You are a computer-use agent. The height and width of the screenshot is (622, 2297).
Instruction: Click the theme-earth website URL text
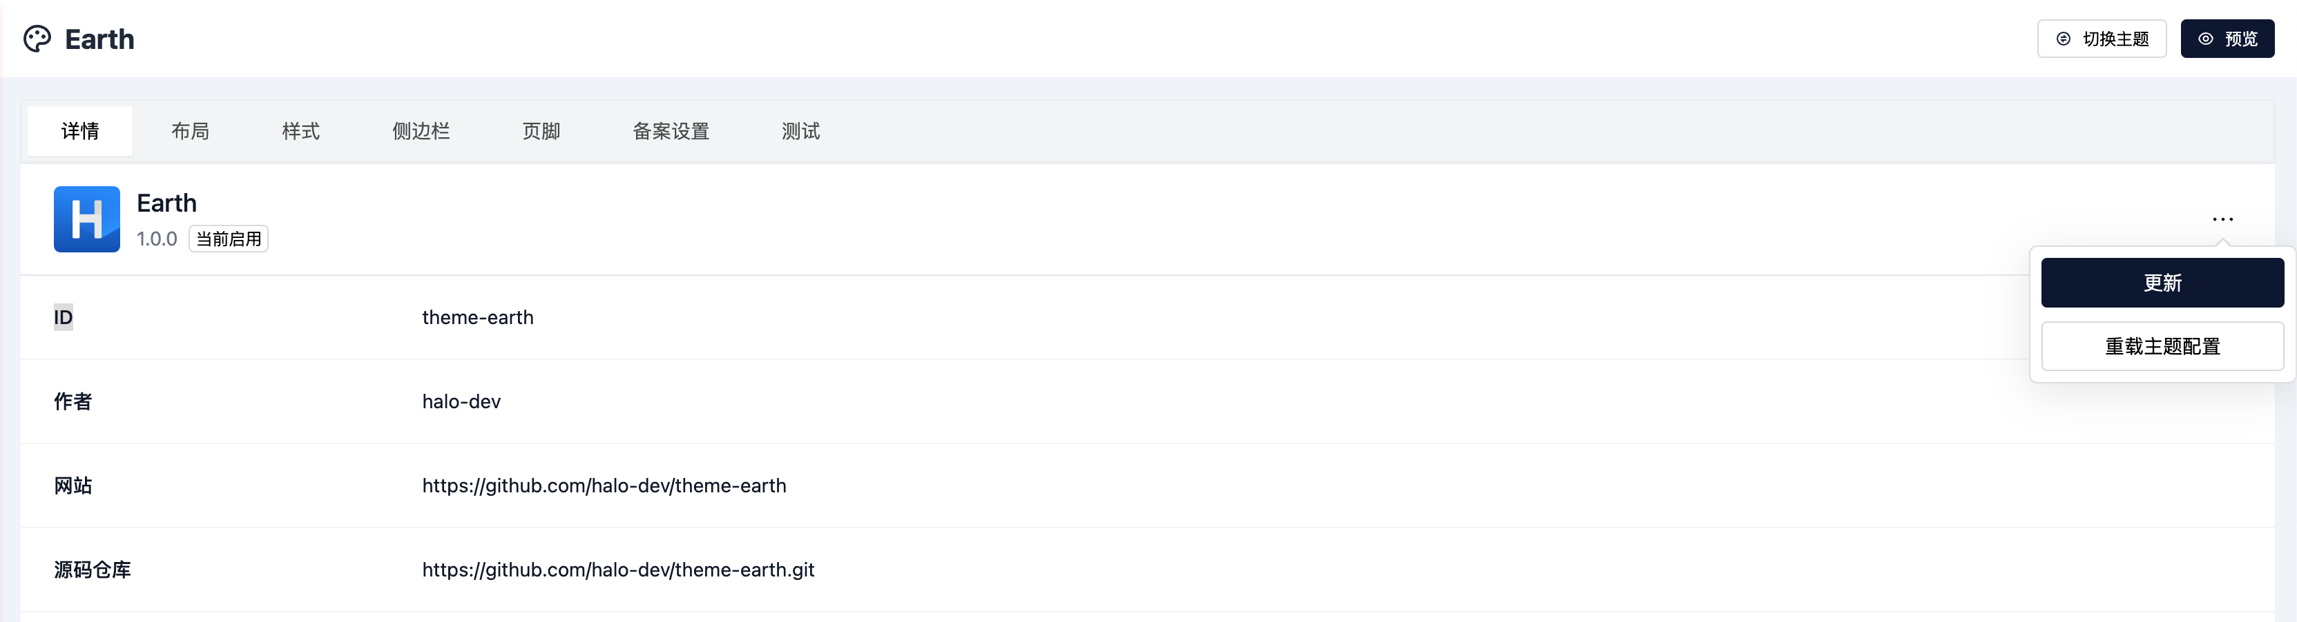pos(604,486)
